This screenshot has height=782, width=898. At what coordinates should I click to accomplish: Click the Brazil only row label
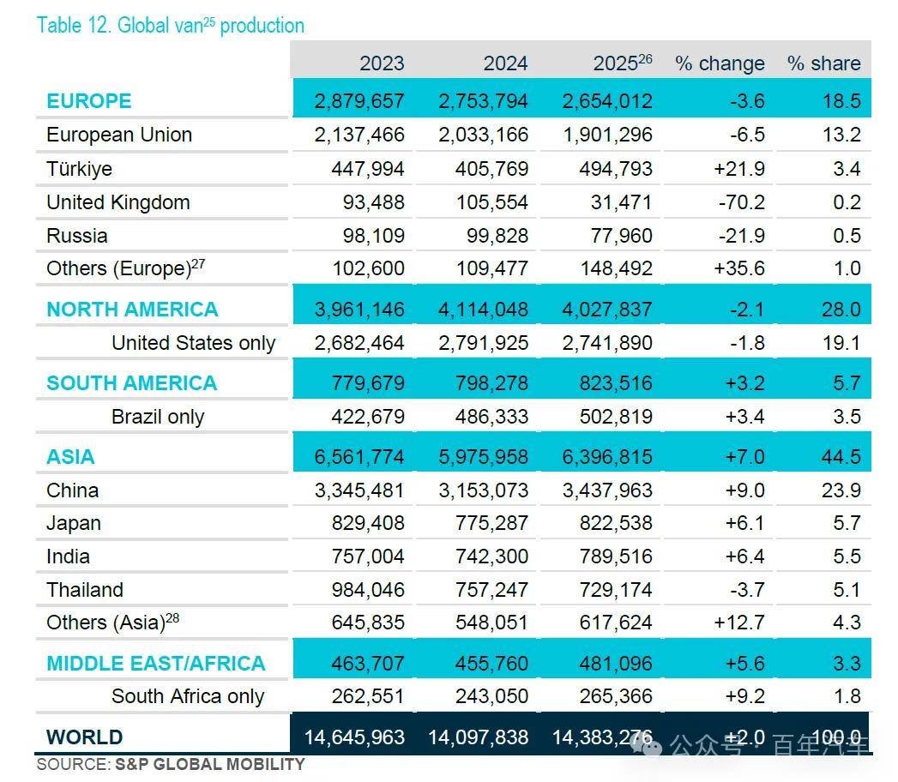(158, 417)
